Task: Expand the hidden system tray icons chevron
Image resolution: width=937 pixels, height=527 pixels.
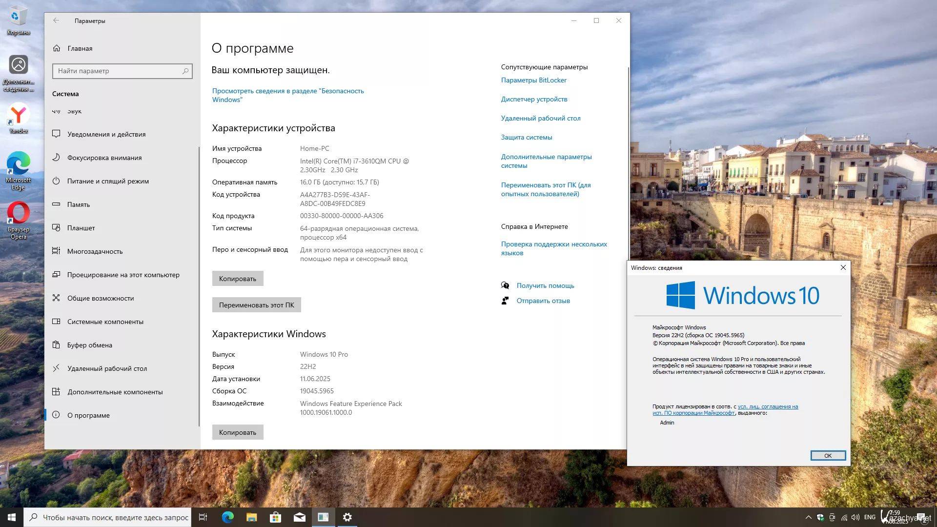Action: (808, 517)
